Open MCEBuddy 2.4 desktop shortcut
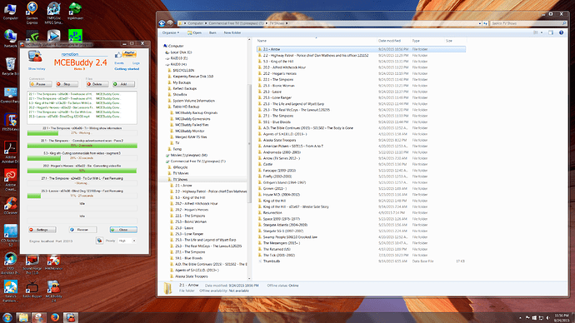The width and height of the screenshot is (575, 323). coord(53,291)
